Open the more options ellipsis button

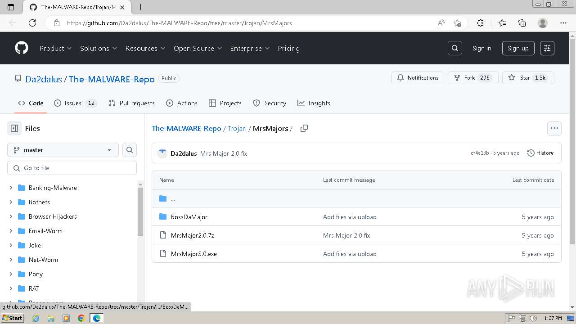click(554, 128)
